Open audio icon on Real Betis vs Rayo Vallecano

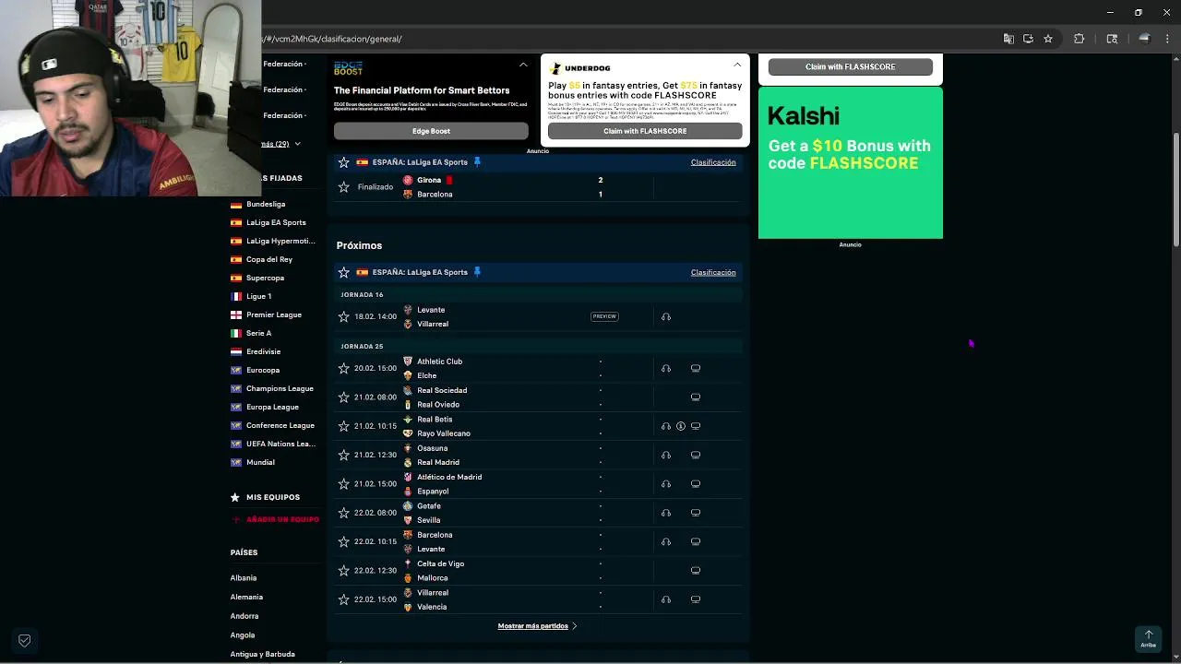point(665,426)
